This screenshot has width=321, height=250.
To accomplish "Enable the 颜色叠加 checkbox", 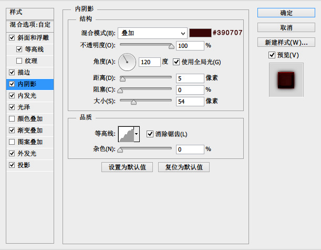I will [12, 118].
